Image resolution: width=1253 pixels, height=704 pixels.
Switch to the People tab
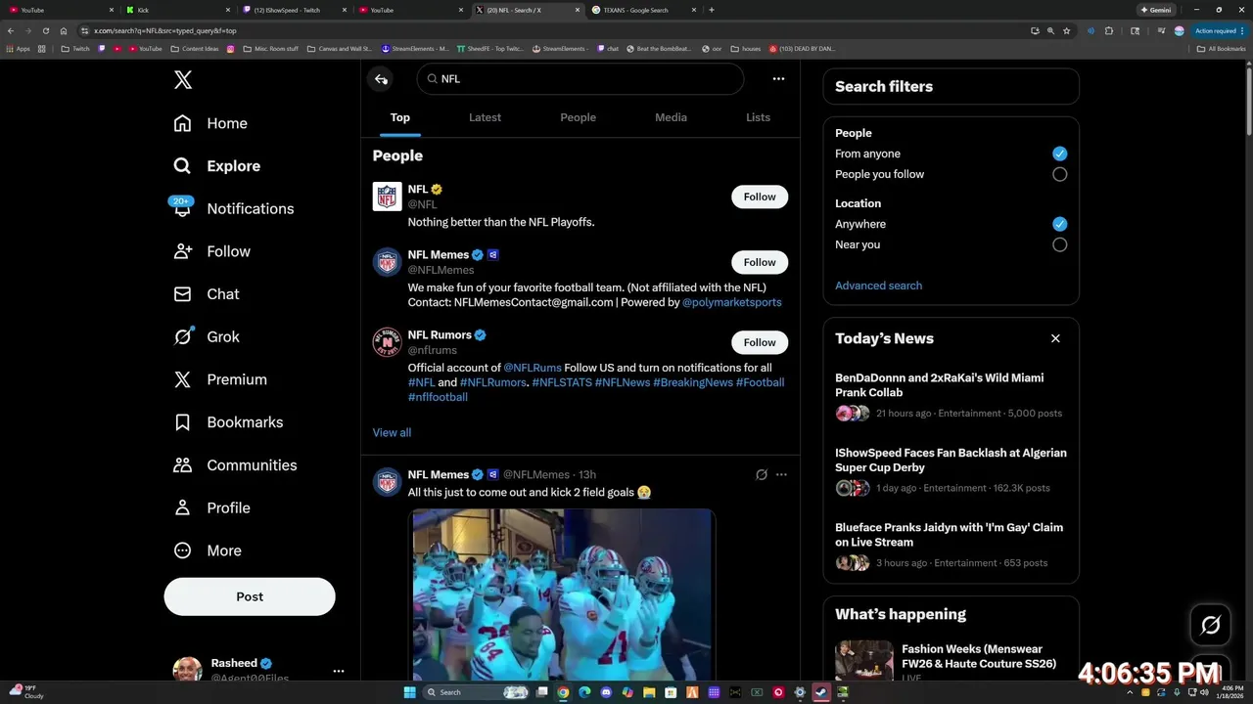(x=578, y=117)
